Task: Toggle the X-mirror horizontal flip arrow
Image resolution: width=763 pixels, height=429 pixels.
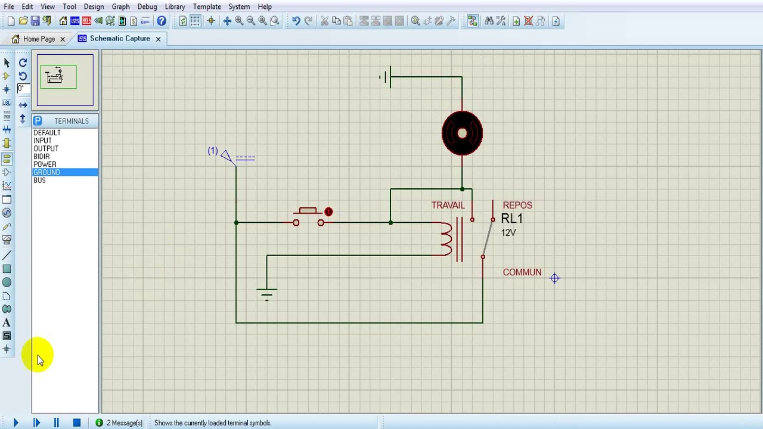Action: [x=23, y=105]
